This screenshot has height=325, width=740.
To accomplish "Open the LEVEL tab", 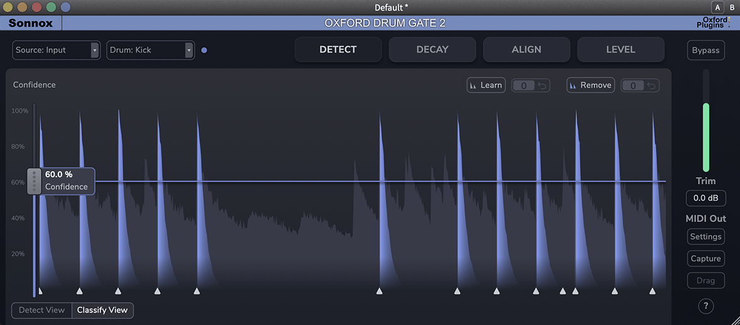I will [x=620, y=50].
